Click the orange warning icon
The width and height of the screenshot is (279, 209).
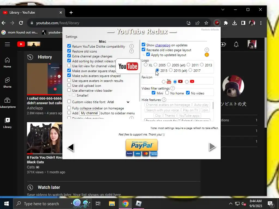(207, 55)
